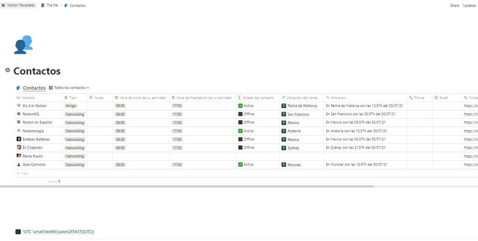Click the Active checkmark in Notionología row
The height and width of the screenshot is (241, 478).
pyautogui.click(x=240, y=130)
